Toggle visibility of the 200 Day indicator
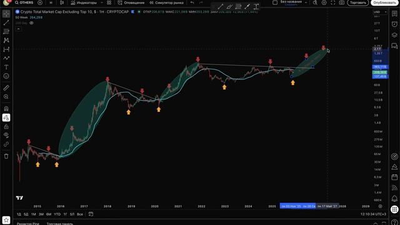 pos(31,23)
